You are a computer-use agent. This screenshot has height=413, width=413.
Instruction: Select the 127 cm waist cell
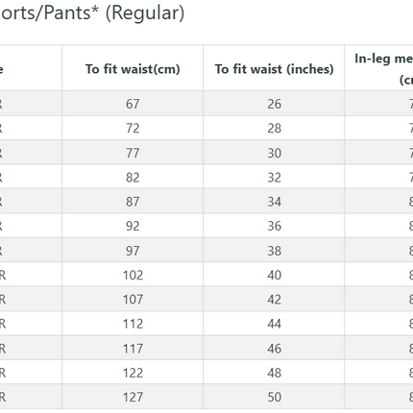click(x=133, y=397)
